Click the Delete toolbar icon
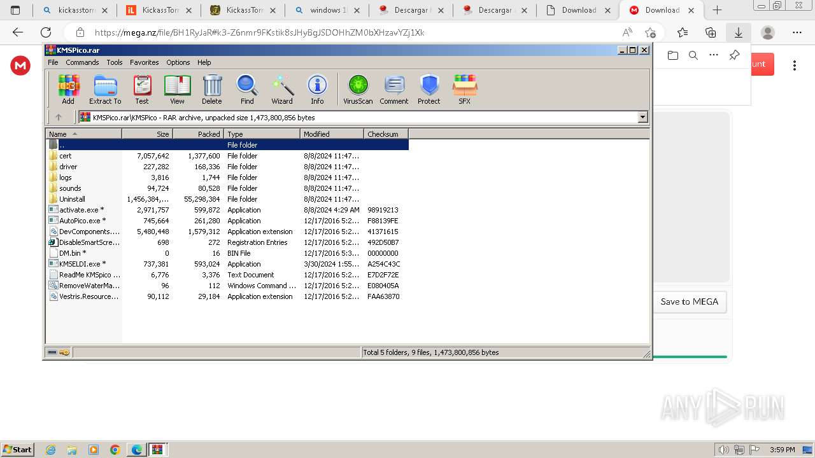815x458 pixels. [212, 89]
